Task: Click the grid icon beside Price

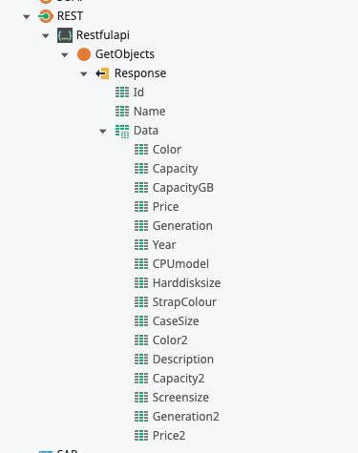Action: coord(141,207)
